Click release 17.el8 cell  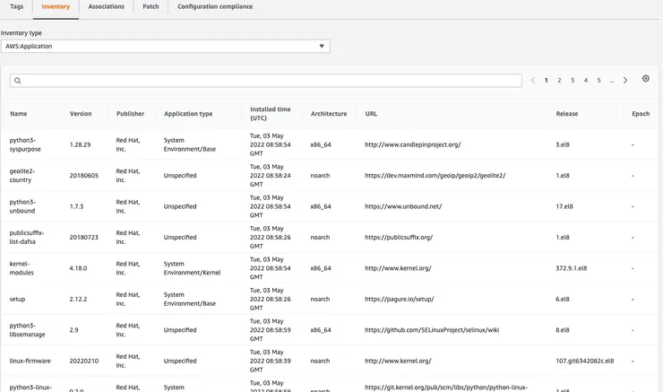click(x=564, y=206)
